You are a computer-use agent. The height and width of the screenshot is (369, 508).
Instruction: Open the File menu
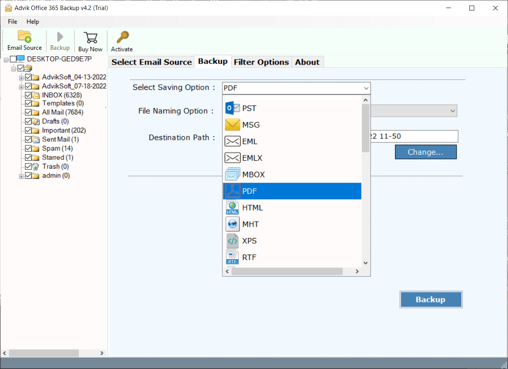tap(12, 21)
